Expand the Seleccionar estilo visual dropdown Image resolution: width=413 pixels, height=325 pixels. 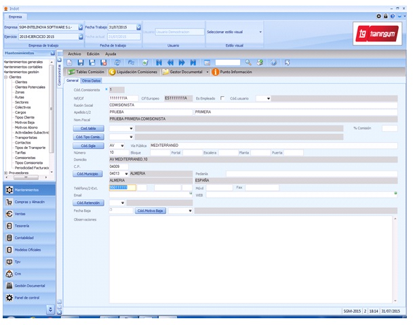click(261, 32)
